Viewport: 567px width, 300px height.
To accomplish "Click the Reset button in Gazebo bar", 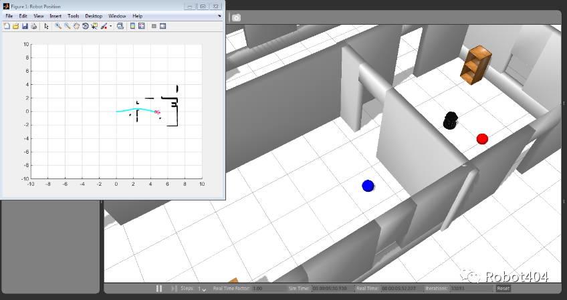I will pyautogui.click(x=503, y=289).
